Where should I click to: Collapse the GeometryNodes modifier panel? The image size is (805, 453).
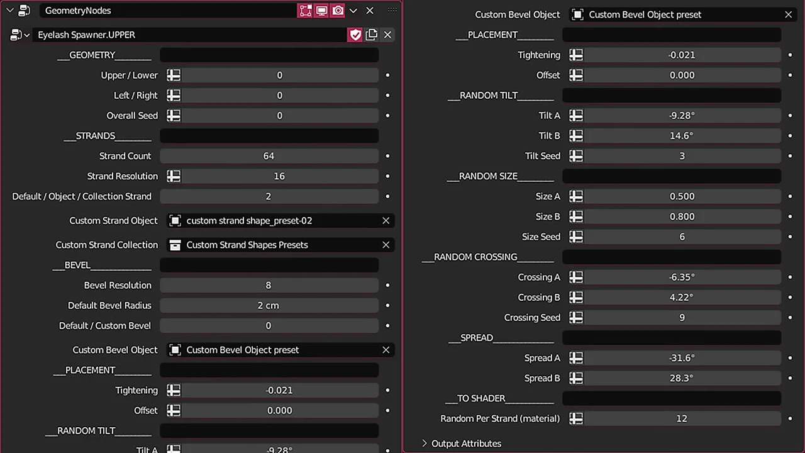point(9,11)
